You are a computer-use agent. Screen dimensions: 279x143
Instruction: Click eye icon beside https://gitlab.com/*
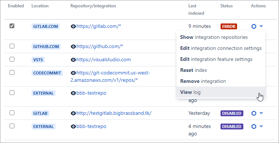coord(73,26)
